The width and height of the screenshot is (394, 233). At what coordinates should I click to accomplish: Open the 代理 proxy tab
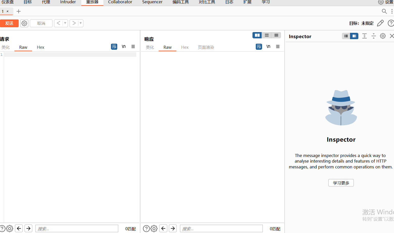coord(46,2)
